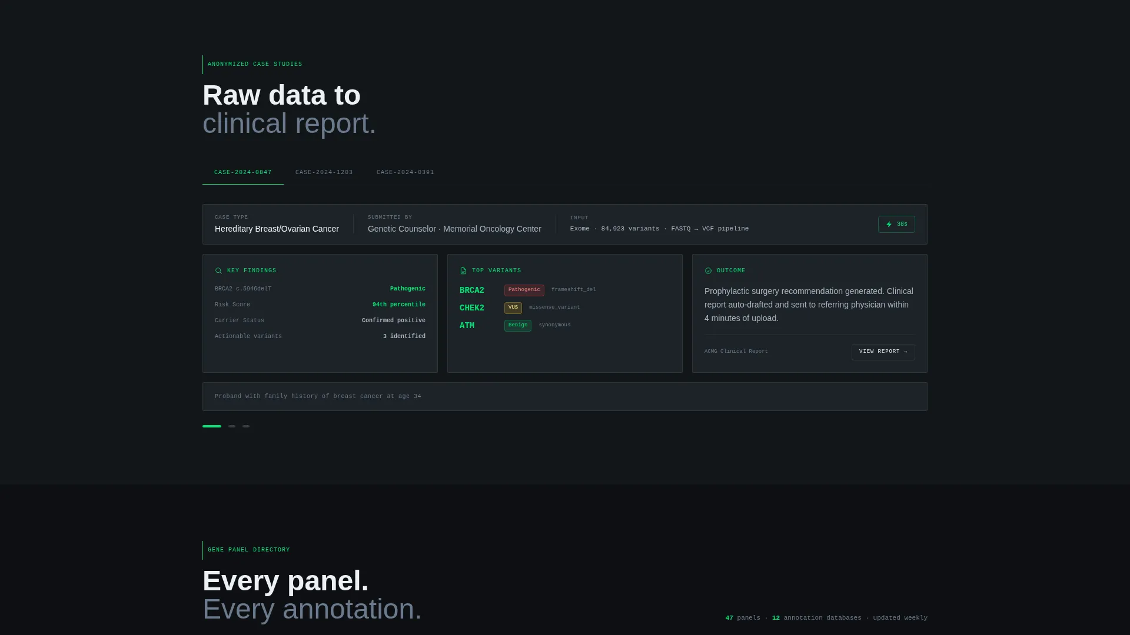Click the Carrier Status label
1130x635 pixels.
click(239, 320)
